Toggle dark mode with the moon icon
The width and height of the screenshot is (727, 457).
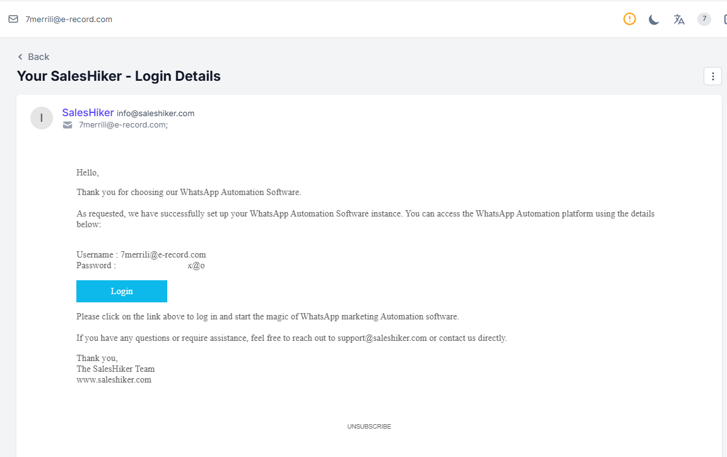[x=654, y=20]
